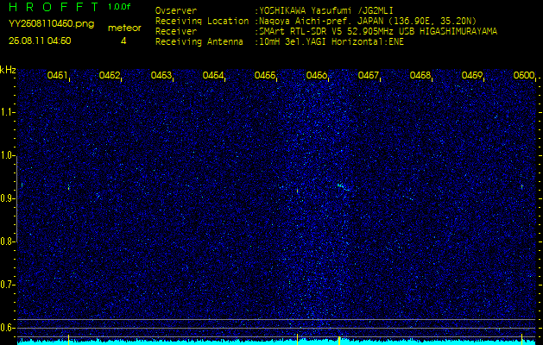The height and width of the screenshot is (345, 543).
Task: Select the file name YY2508110450.png
Action: tap(51, 24)
